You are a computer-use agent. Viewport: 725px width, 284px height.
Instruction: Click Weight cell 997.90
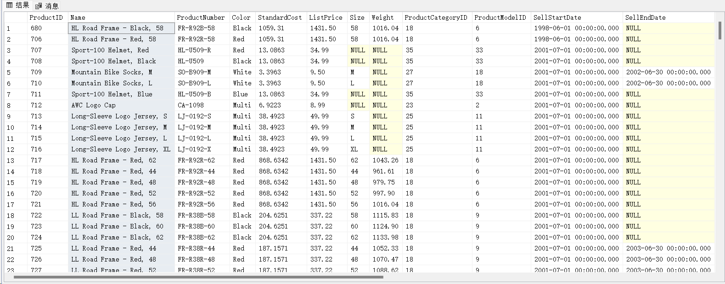386,193
